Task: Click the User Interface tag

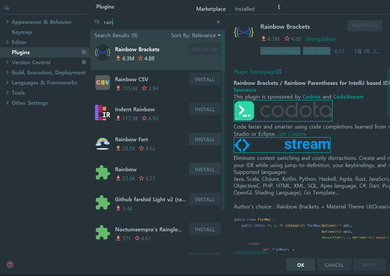Action: pyautogui.click(x=280, y=51)
